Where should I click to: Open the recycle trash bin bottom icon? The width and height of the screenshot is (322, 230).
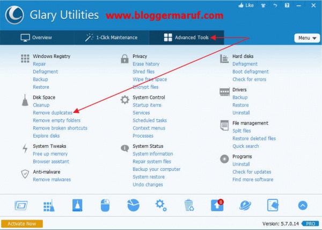click(x=189, y=205)
